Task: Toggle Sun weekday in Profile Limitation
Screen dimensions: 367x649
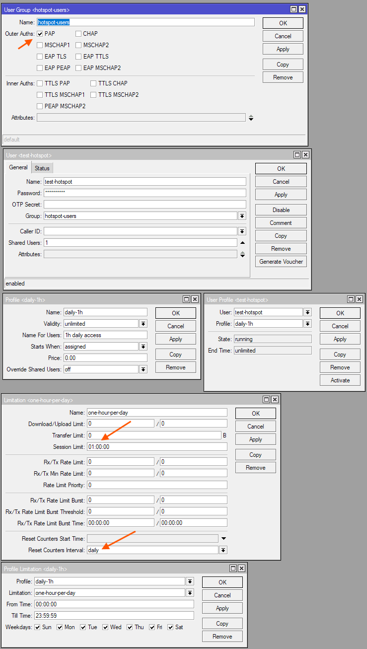Action: point(37,627)
